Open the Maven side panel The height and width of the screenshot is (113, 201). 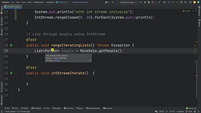[199, 23]
